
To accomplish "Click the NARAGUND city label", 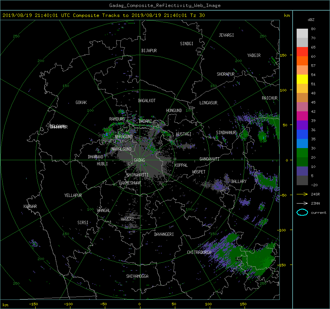I will (x=124, y=137).
